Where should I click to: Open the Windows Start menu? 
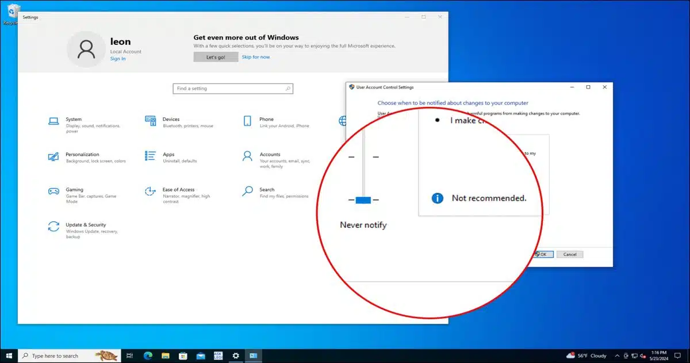[9, 356]
